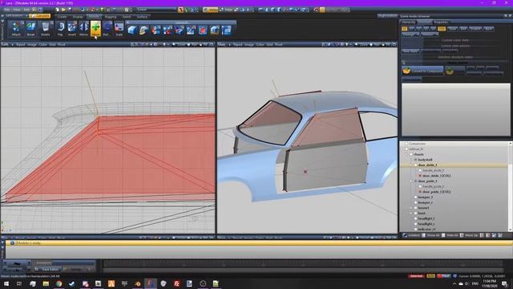513x289 pixels.
Task: Switch to the Display tab
Action: click(x=78, y=17)
